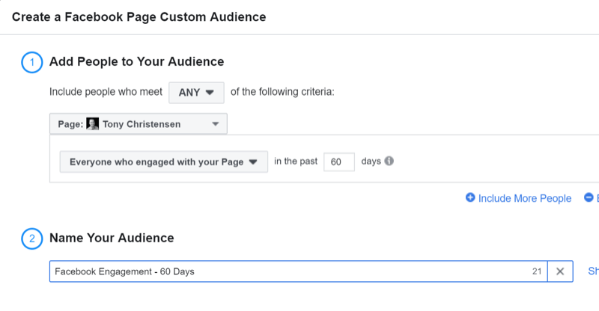This screenshot has height=311, width=599.
Task: Click the 'Add People to Your Audience' heading
Action: (137, 61)
